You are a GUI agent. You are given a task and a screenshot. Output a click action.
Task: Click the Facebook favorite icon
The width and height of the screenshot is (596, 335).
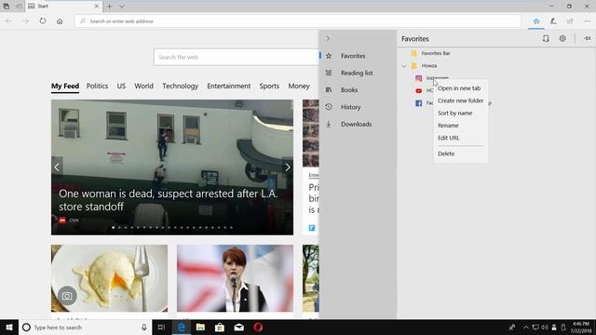(418, 103)
